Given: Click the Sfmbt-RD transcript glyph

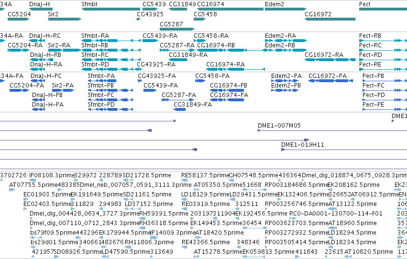Looking at the screenshot, I should click(x=111, y=69).
